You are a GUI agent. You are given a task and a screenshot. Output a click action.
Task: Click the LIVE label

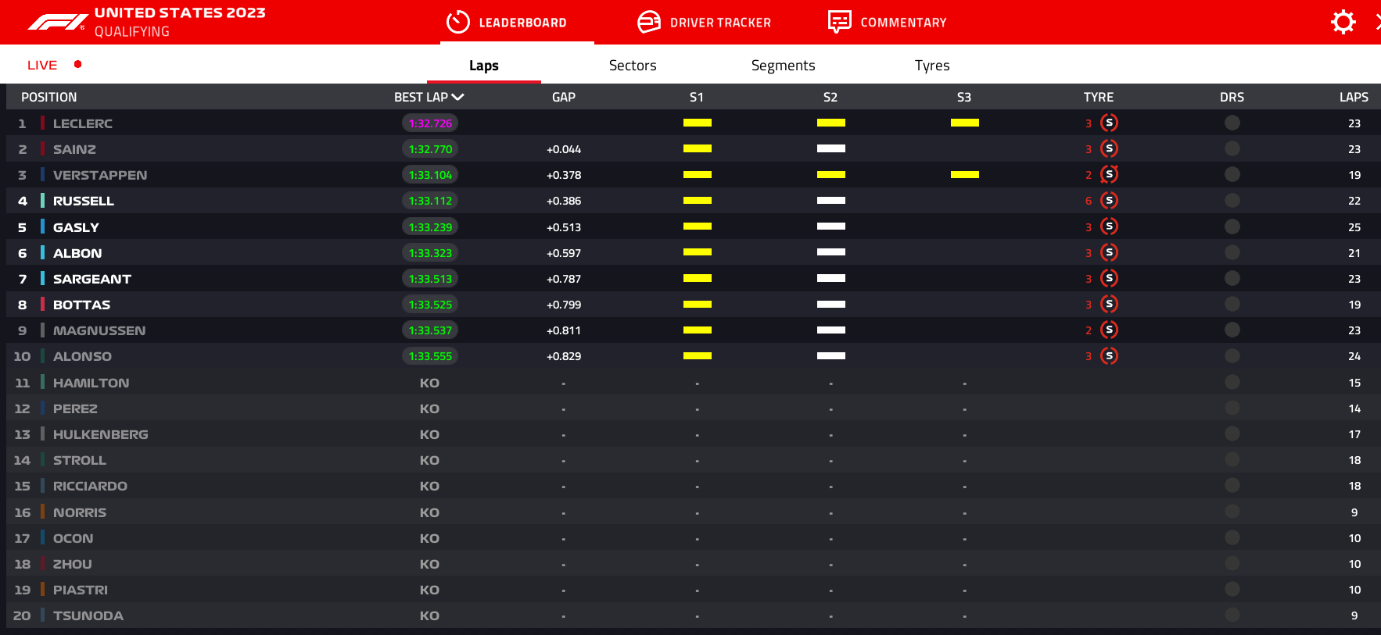(x=42, y=65)
